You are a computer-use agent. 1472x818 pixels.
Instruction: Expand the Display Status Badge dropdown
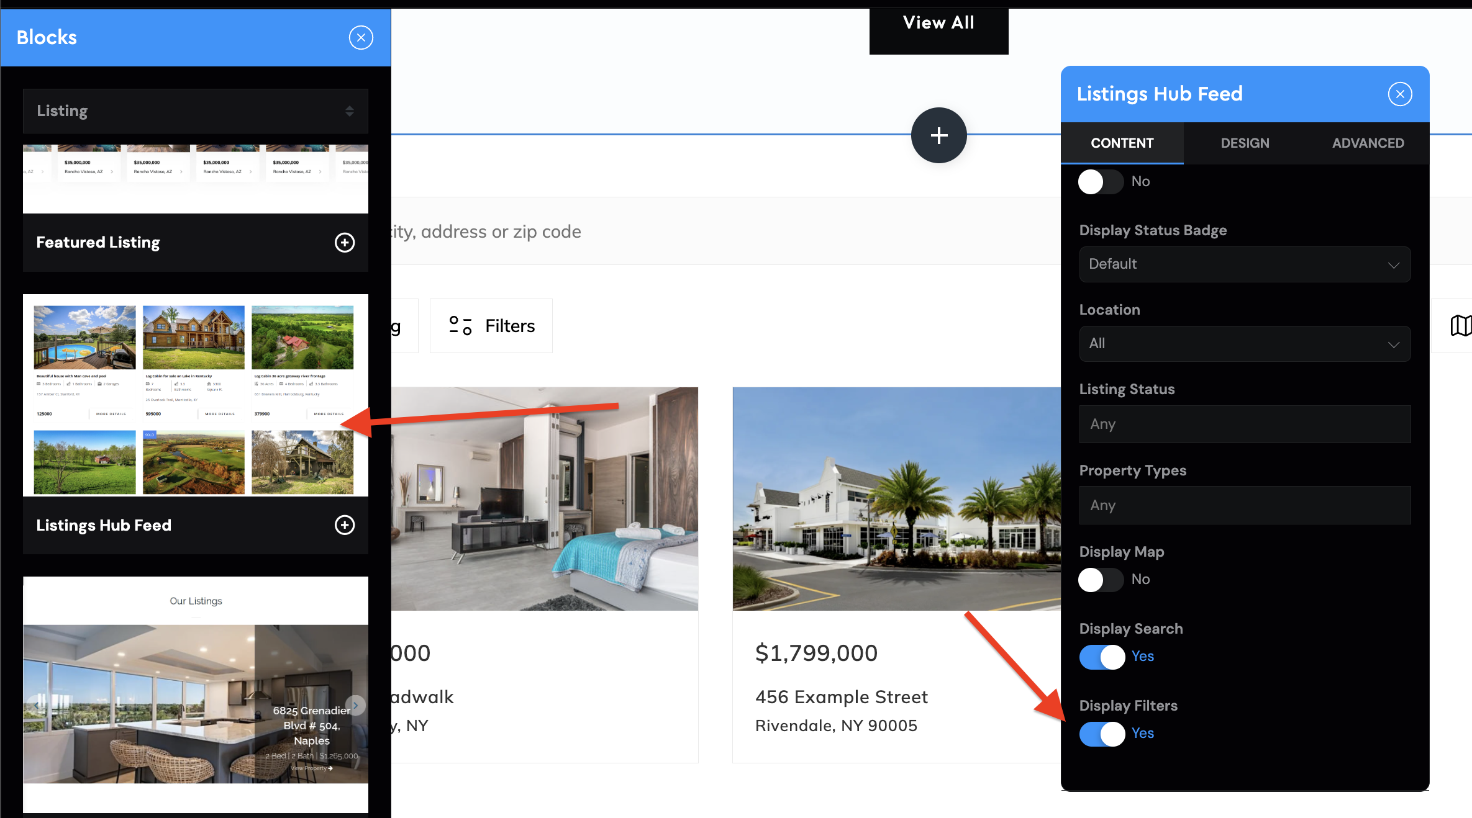click(1245, 264)
